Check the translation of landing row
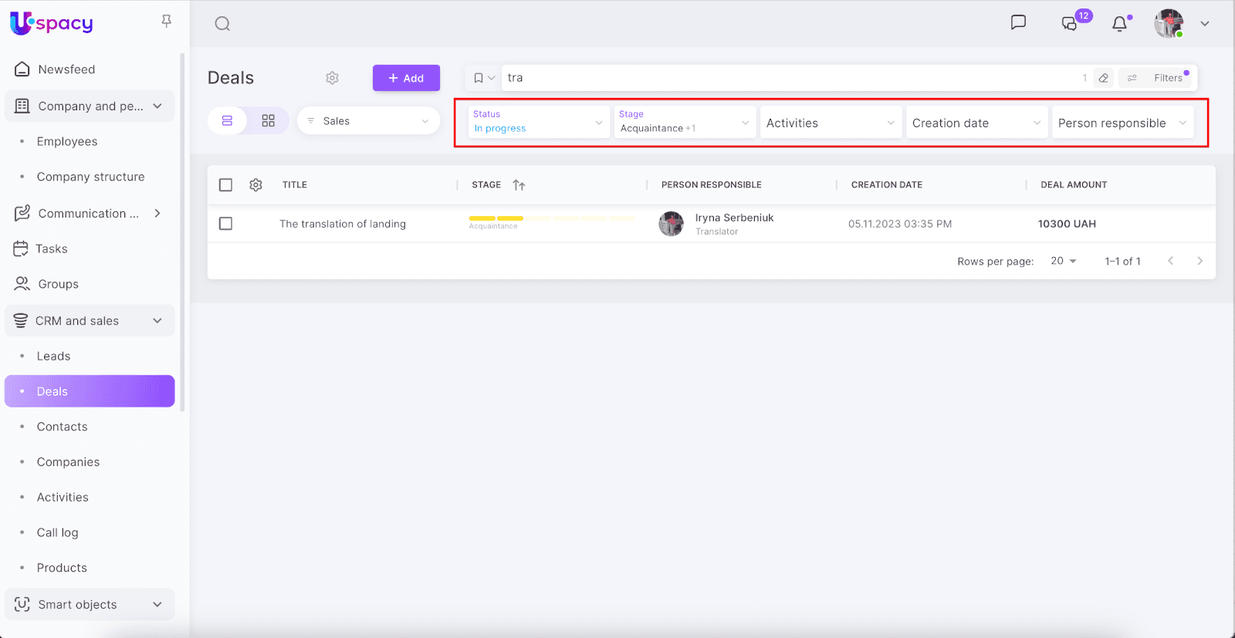The width and height of the screenshot is (1235, 638). pyautogui.click(x=225, y=224)
